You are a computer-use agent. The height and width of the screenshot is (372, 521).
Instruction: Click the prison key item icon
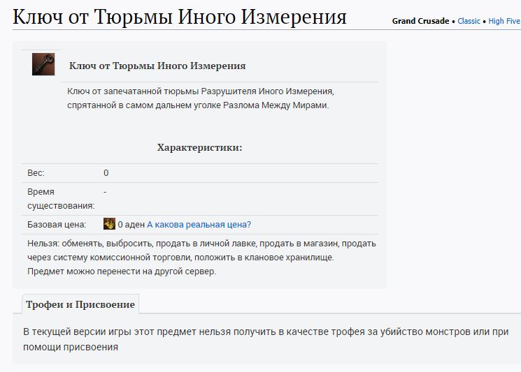tap(43, 64)
